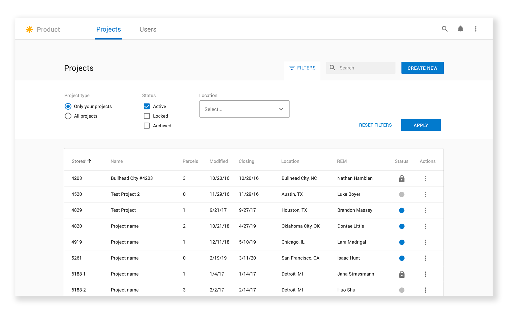Screen dimensions: 508x314
Task: Click the blue status dot for store 4820
Action: tap(402, 226)
